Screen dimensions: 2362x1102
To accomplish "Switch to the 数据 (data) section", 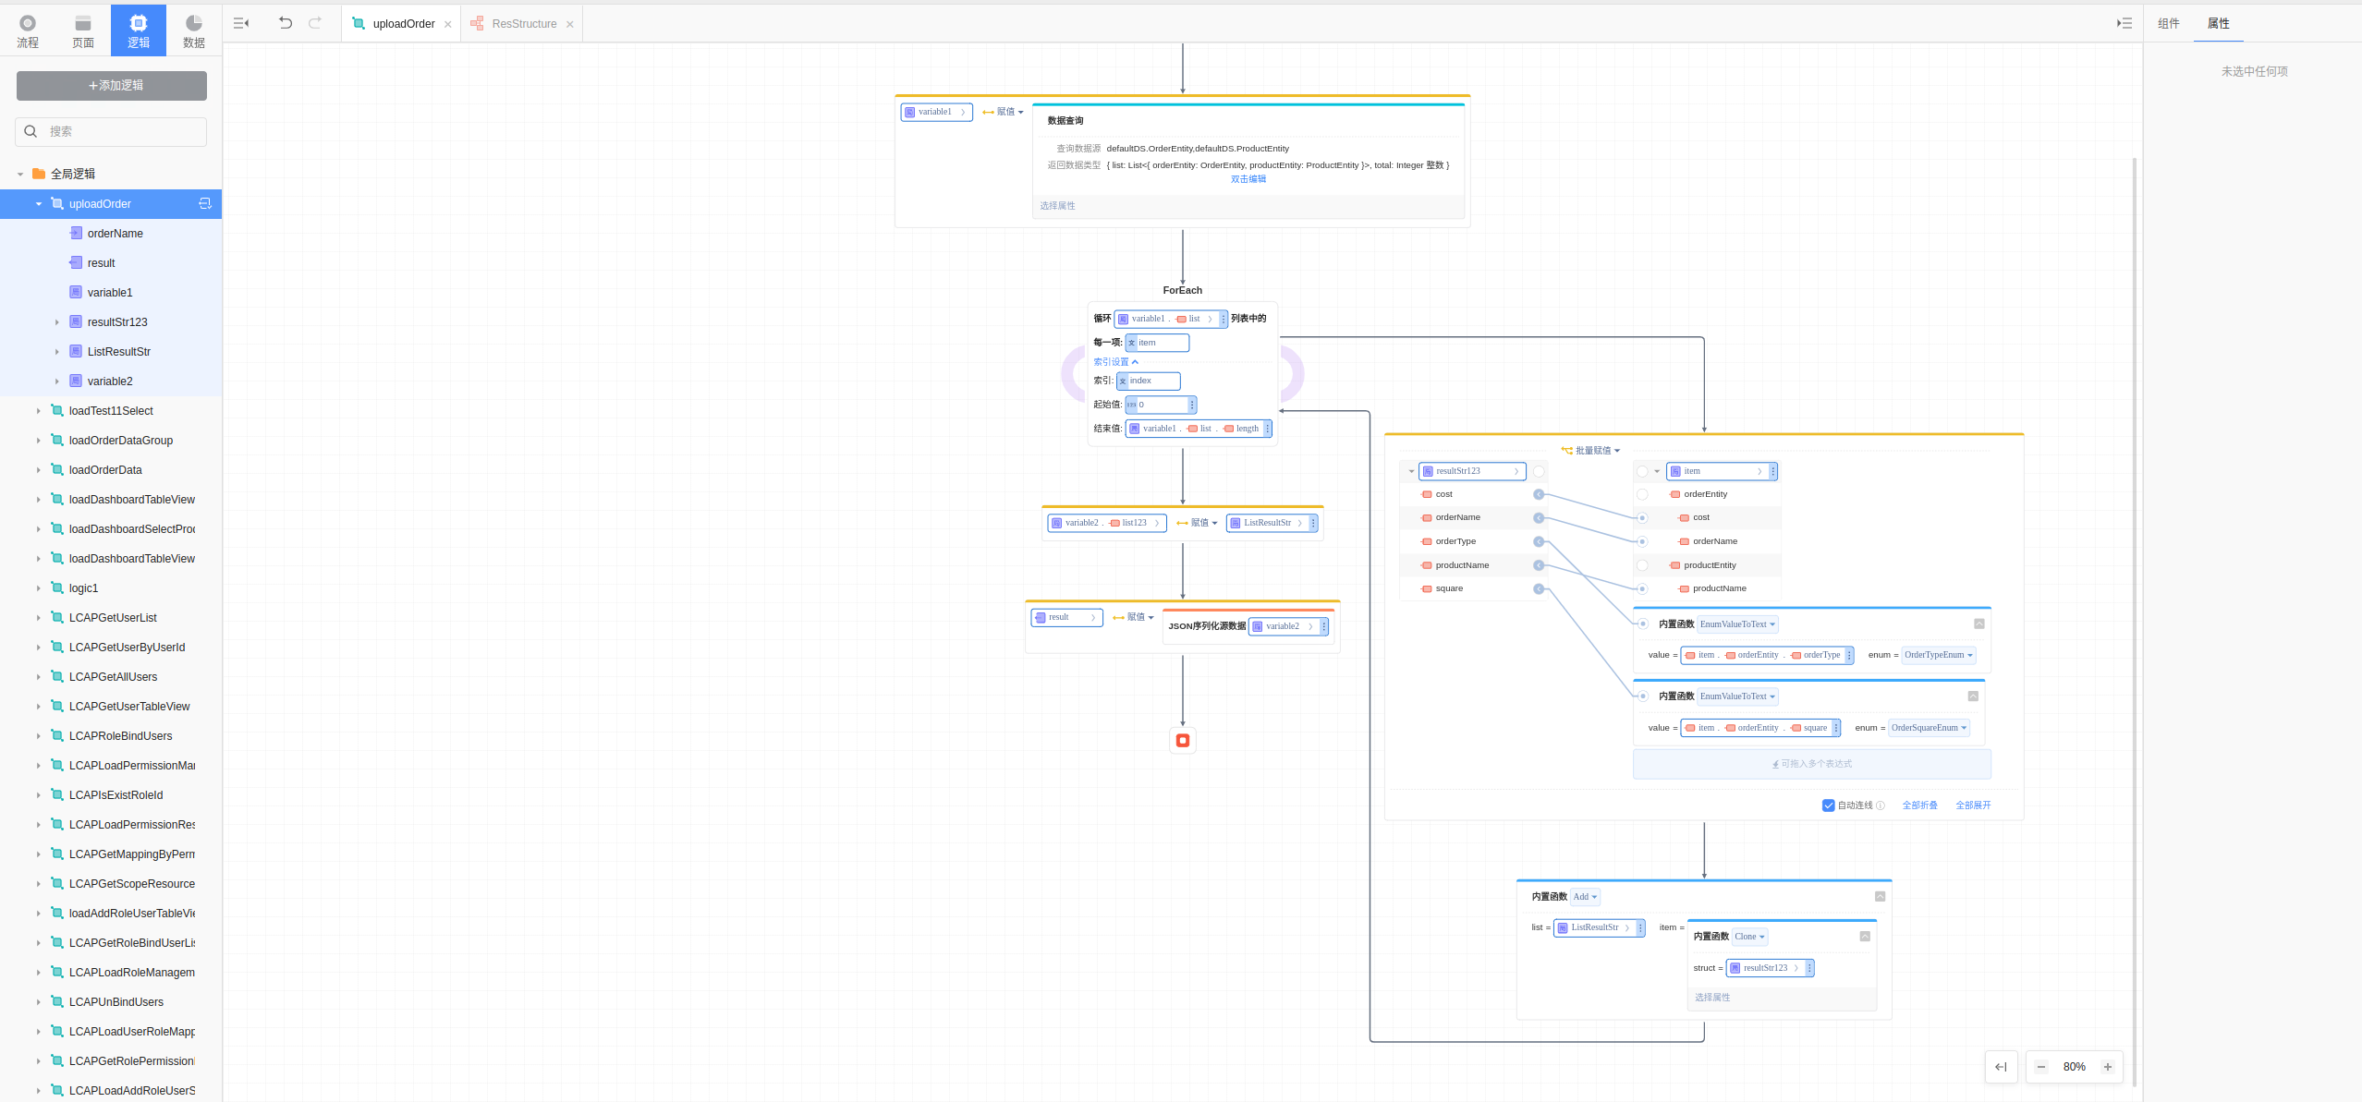I will 194,30.
